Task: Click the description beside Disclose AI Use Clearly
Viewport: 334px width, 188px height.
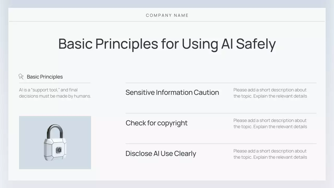Action: pyautogui.click(x=270, y=154)
